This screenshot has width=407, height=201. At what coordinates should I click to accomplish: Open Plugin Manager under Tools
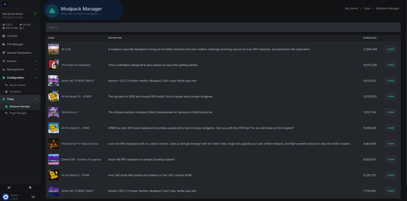click(18, 113)
